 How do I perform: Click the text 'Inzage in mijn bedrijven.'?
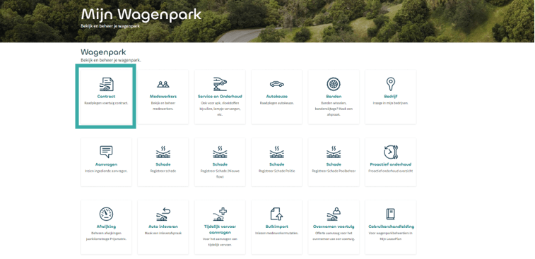coord(390,102)
